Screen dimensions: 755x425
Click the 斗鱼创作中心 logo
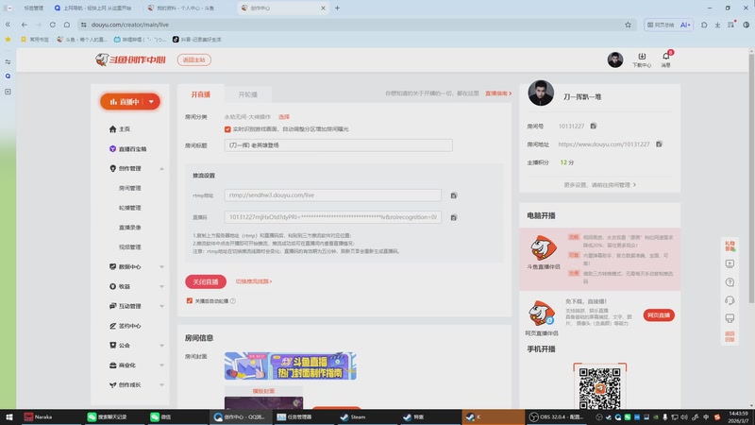coord(130,59)
